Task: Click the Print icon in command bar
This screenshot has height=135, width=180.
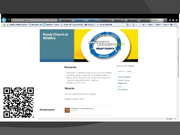Action: click(x=143, y=24)
